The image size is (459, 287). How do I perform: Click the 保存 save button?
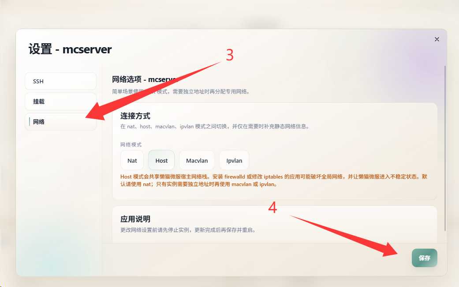click(425, 258)
